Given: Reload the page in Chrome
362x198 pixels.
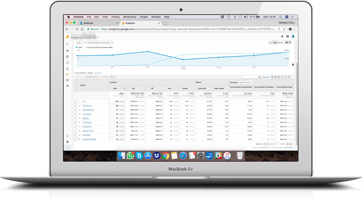Looking at the screenshot, I should coord(77,29).
